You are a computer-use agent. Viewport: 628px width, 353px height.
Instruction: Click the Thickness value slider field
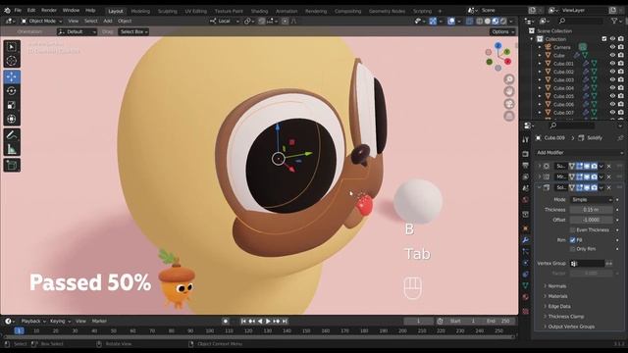(591, 210)
